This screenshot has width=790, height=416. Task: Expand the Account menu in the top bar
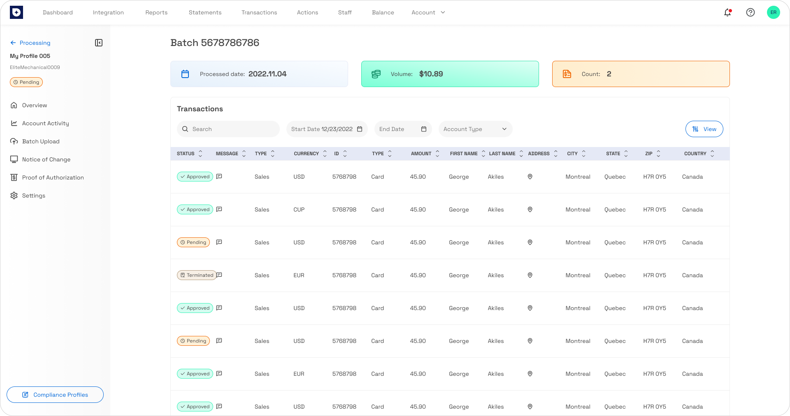pyautogui.click(x=428, y=12)
